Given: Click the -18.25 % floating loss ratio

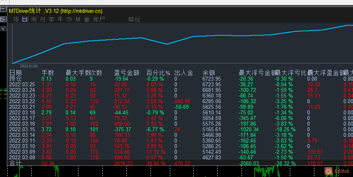Looking at the screenshot, I should tap(285, 129).
